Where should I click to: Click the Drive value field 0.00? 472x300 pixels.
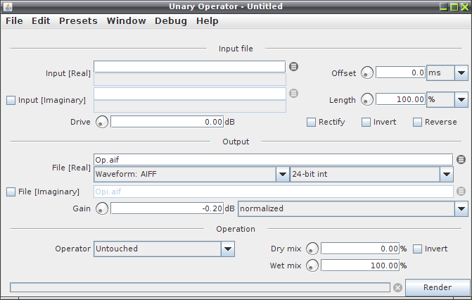(167, 122)
